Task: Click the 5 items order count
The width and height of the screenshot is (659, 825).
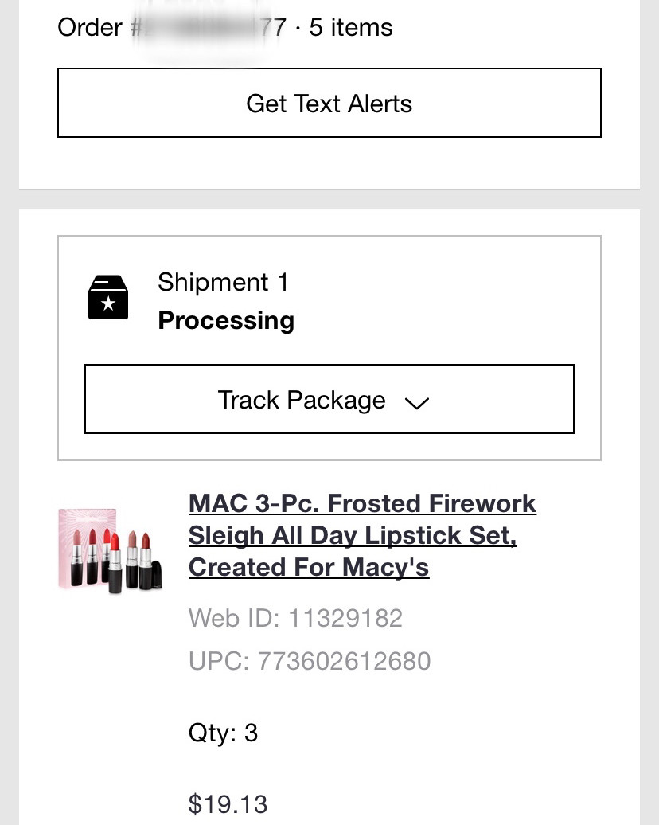Action: [x=350, y=27]
